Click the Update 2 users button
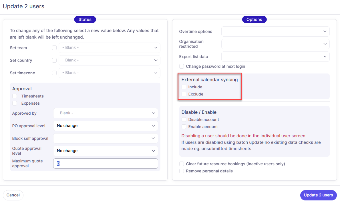This screenshot has width=340, height=203. (318, 195)
